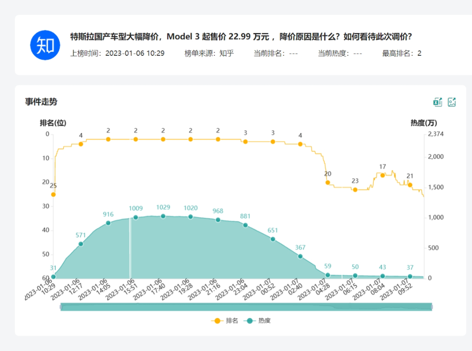
Task: Click the heat point labeled 1029
Action: 163,216
